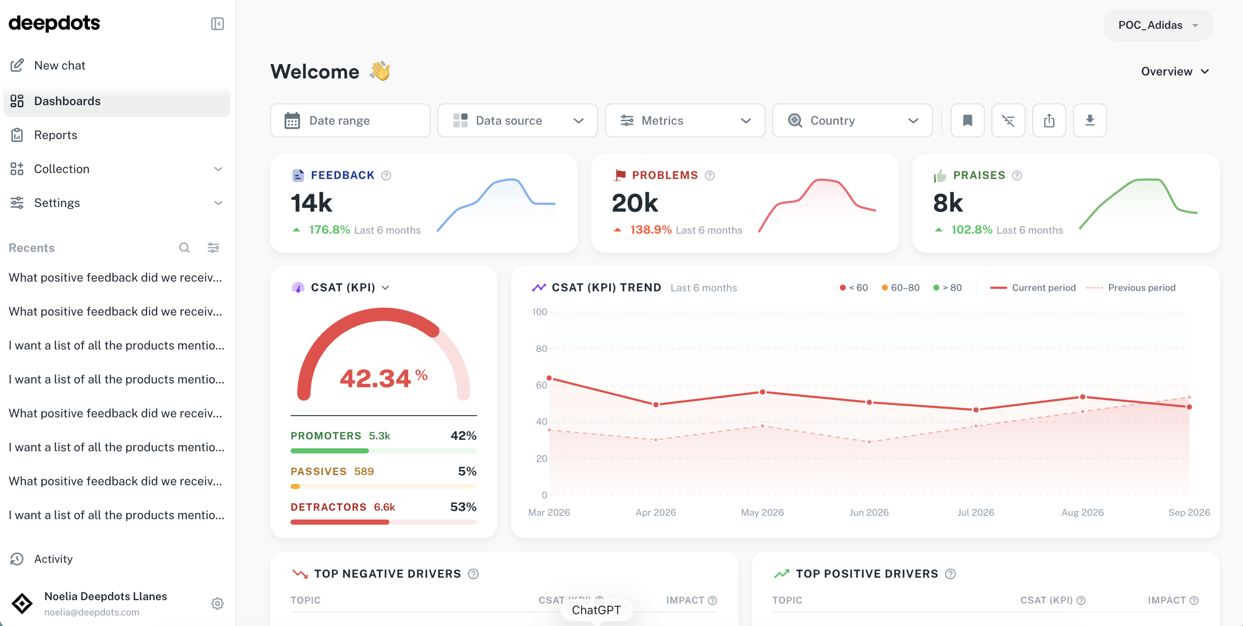This screenshot has width=1243, height=626.
Task: Open the Settings section
Action: pos(116,203)
